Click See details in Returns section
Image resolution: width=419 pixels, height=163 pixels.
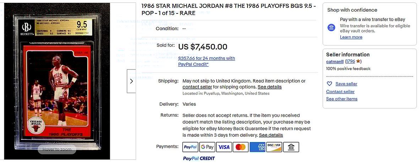coord(271,135)
